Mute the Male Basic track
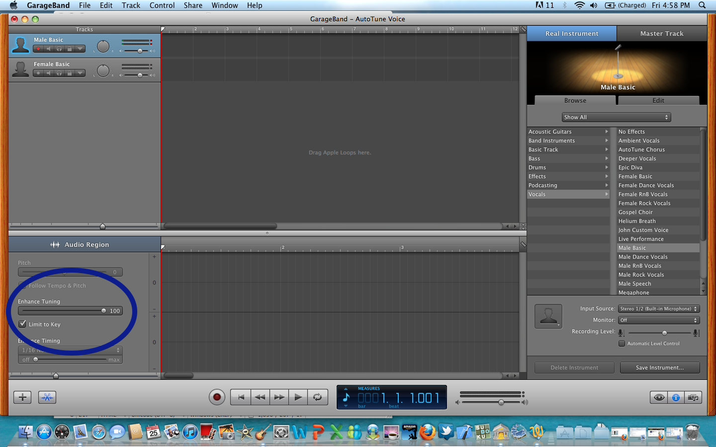716x447 pixels. tap(49, 49)
